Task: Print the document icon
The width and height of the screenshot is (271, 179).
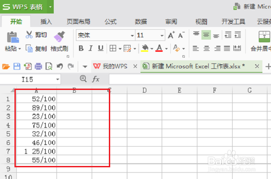Action: [x=38, y=67]
